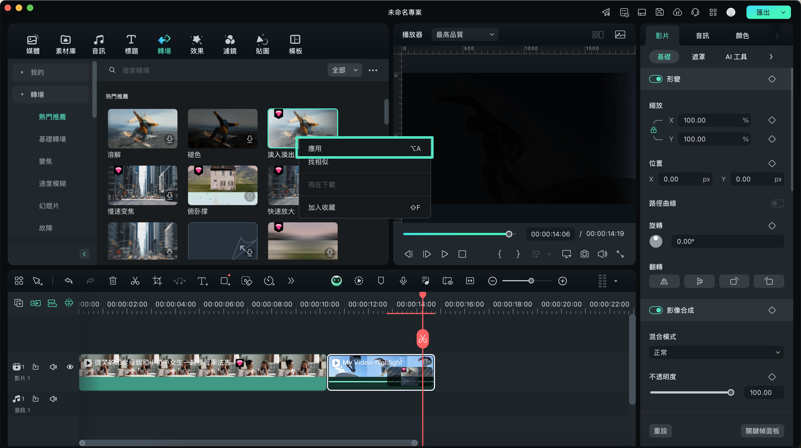Viewport: 801px width, 448px height.
Task: Click the player progress bar handle
Action: click(x=509, y=234)
